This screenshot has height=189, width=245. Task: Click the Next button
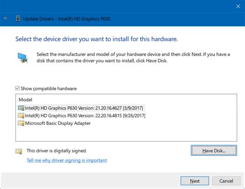coord(195,181)
